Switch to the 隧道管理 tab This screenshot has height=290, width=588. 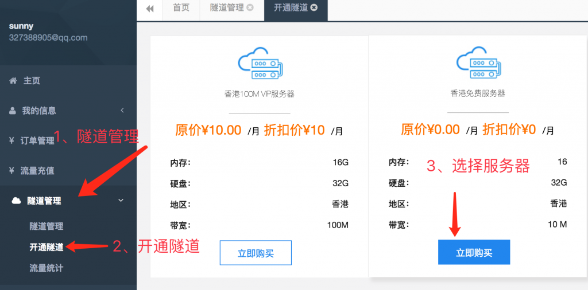(x=227, y=7)
